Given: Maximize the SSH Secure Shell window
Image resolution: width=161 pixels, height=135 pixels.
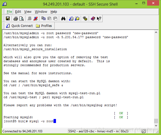Looking at the screenshot, I should point(144,3).
